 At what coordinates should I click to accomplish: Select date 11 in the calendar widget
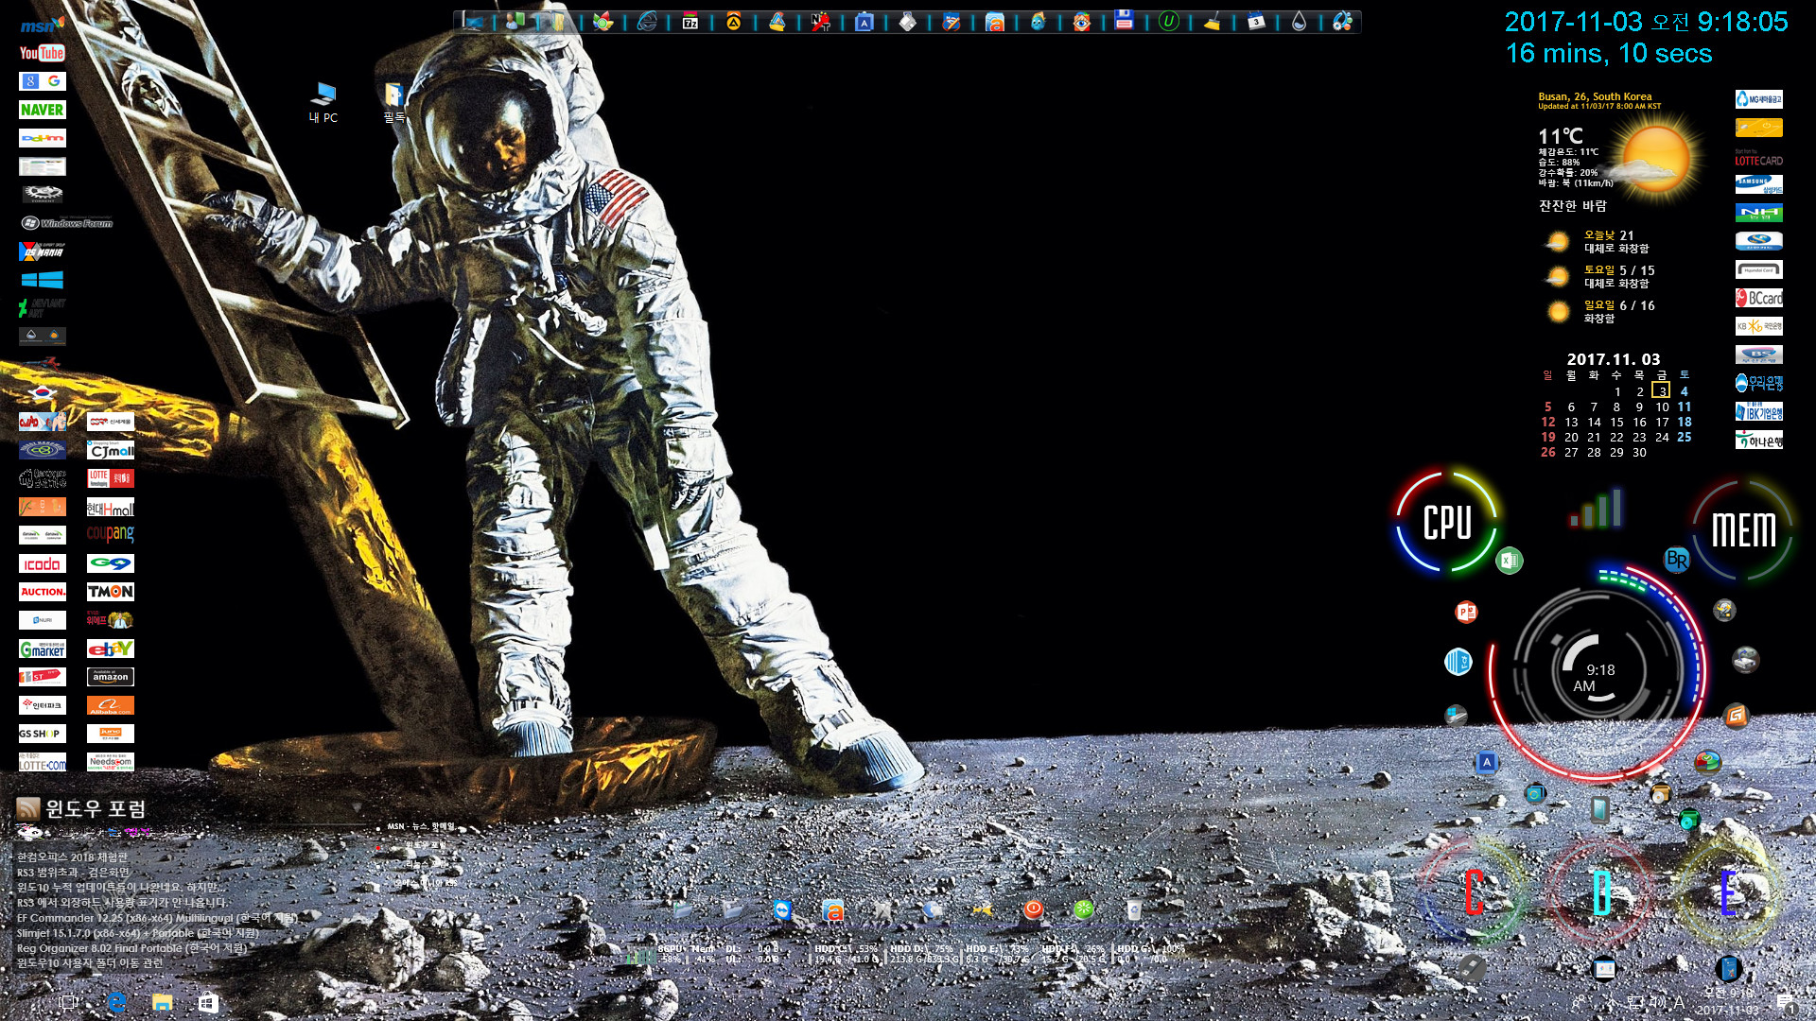click(x=1685, y=407)
